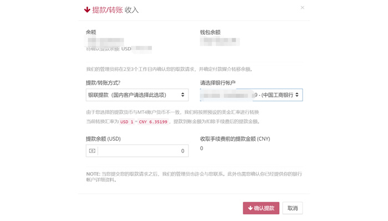Click the blurred 钱包余额 wallet value
388x221 pixels.
(219, 41)
